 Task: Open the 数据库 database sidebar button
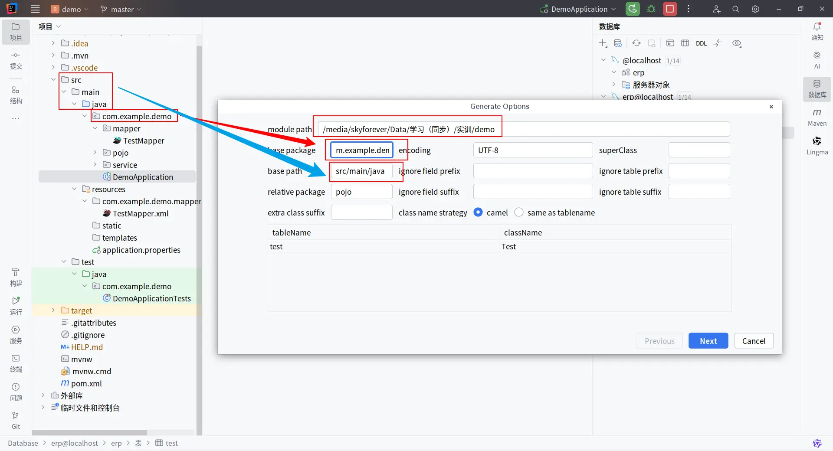pos(817,89)
